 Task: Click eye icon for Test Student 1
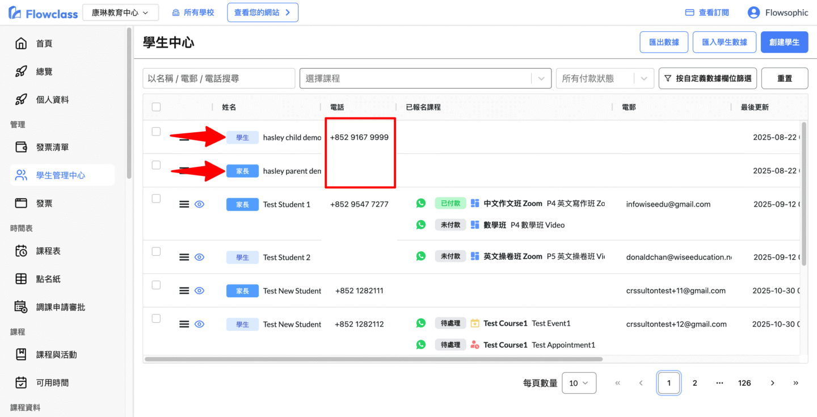point(199,204)
